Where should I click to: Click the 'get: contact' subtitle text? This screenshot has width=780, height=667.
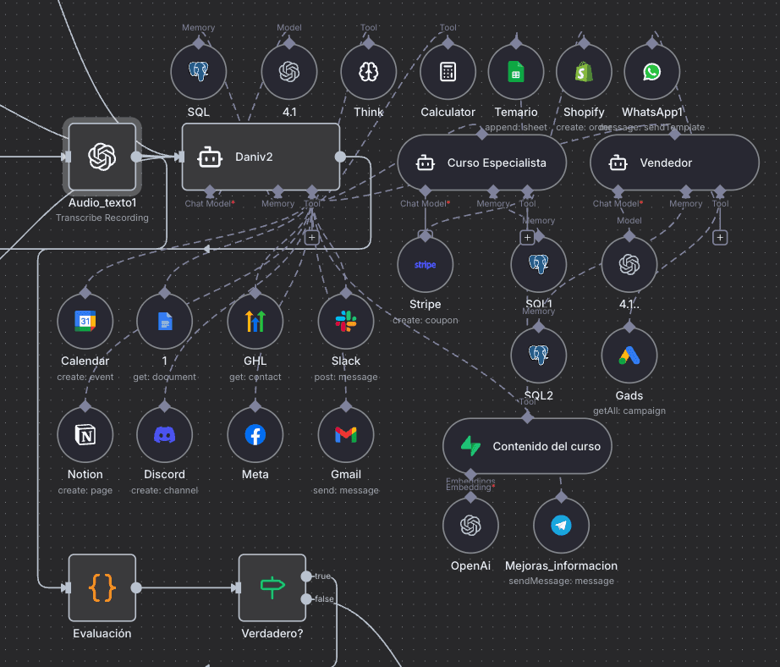coord(255,377)
